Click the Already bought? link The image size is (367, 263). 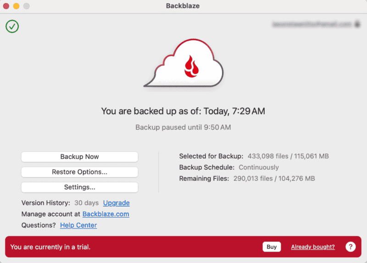pyautogui.click(x=313, y=247)
